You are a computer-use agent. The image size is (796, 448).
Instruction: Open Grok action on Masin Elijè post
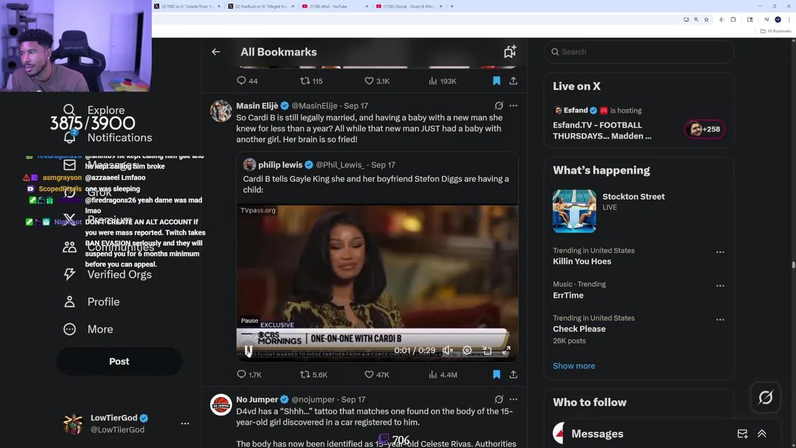(x=499, y=106)
